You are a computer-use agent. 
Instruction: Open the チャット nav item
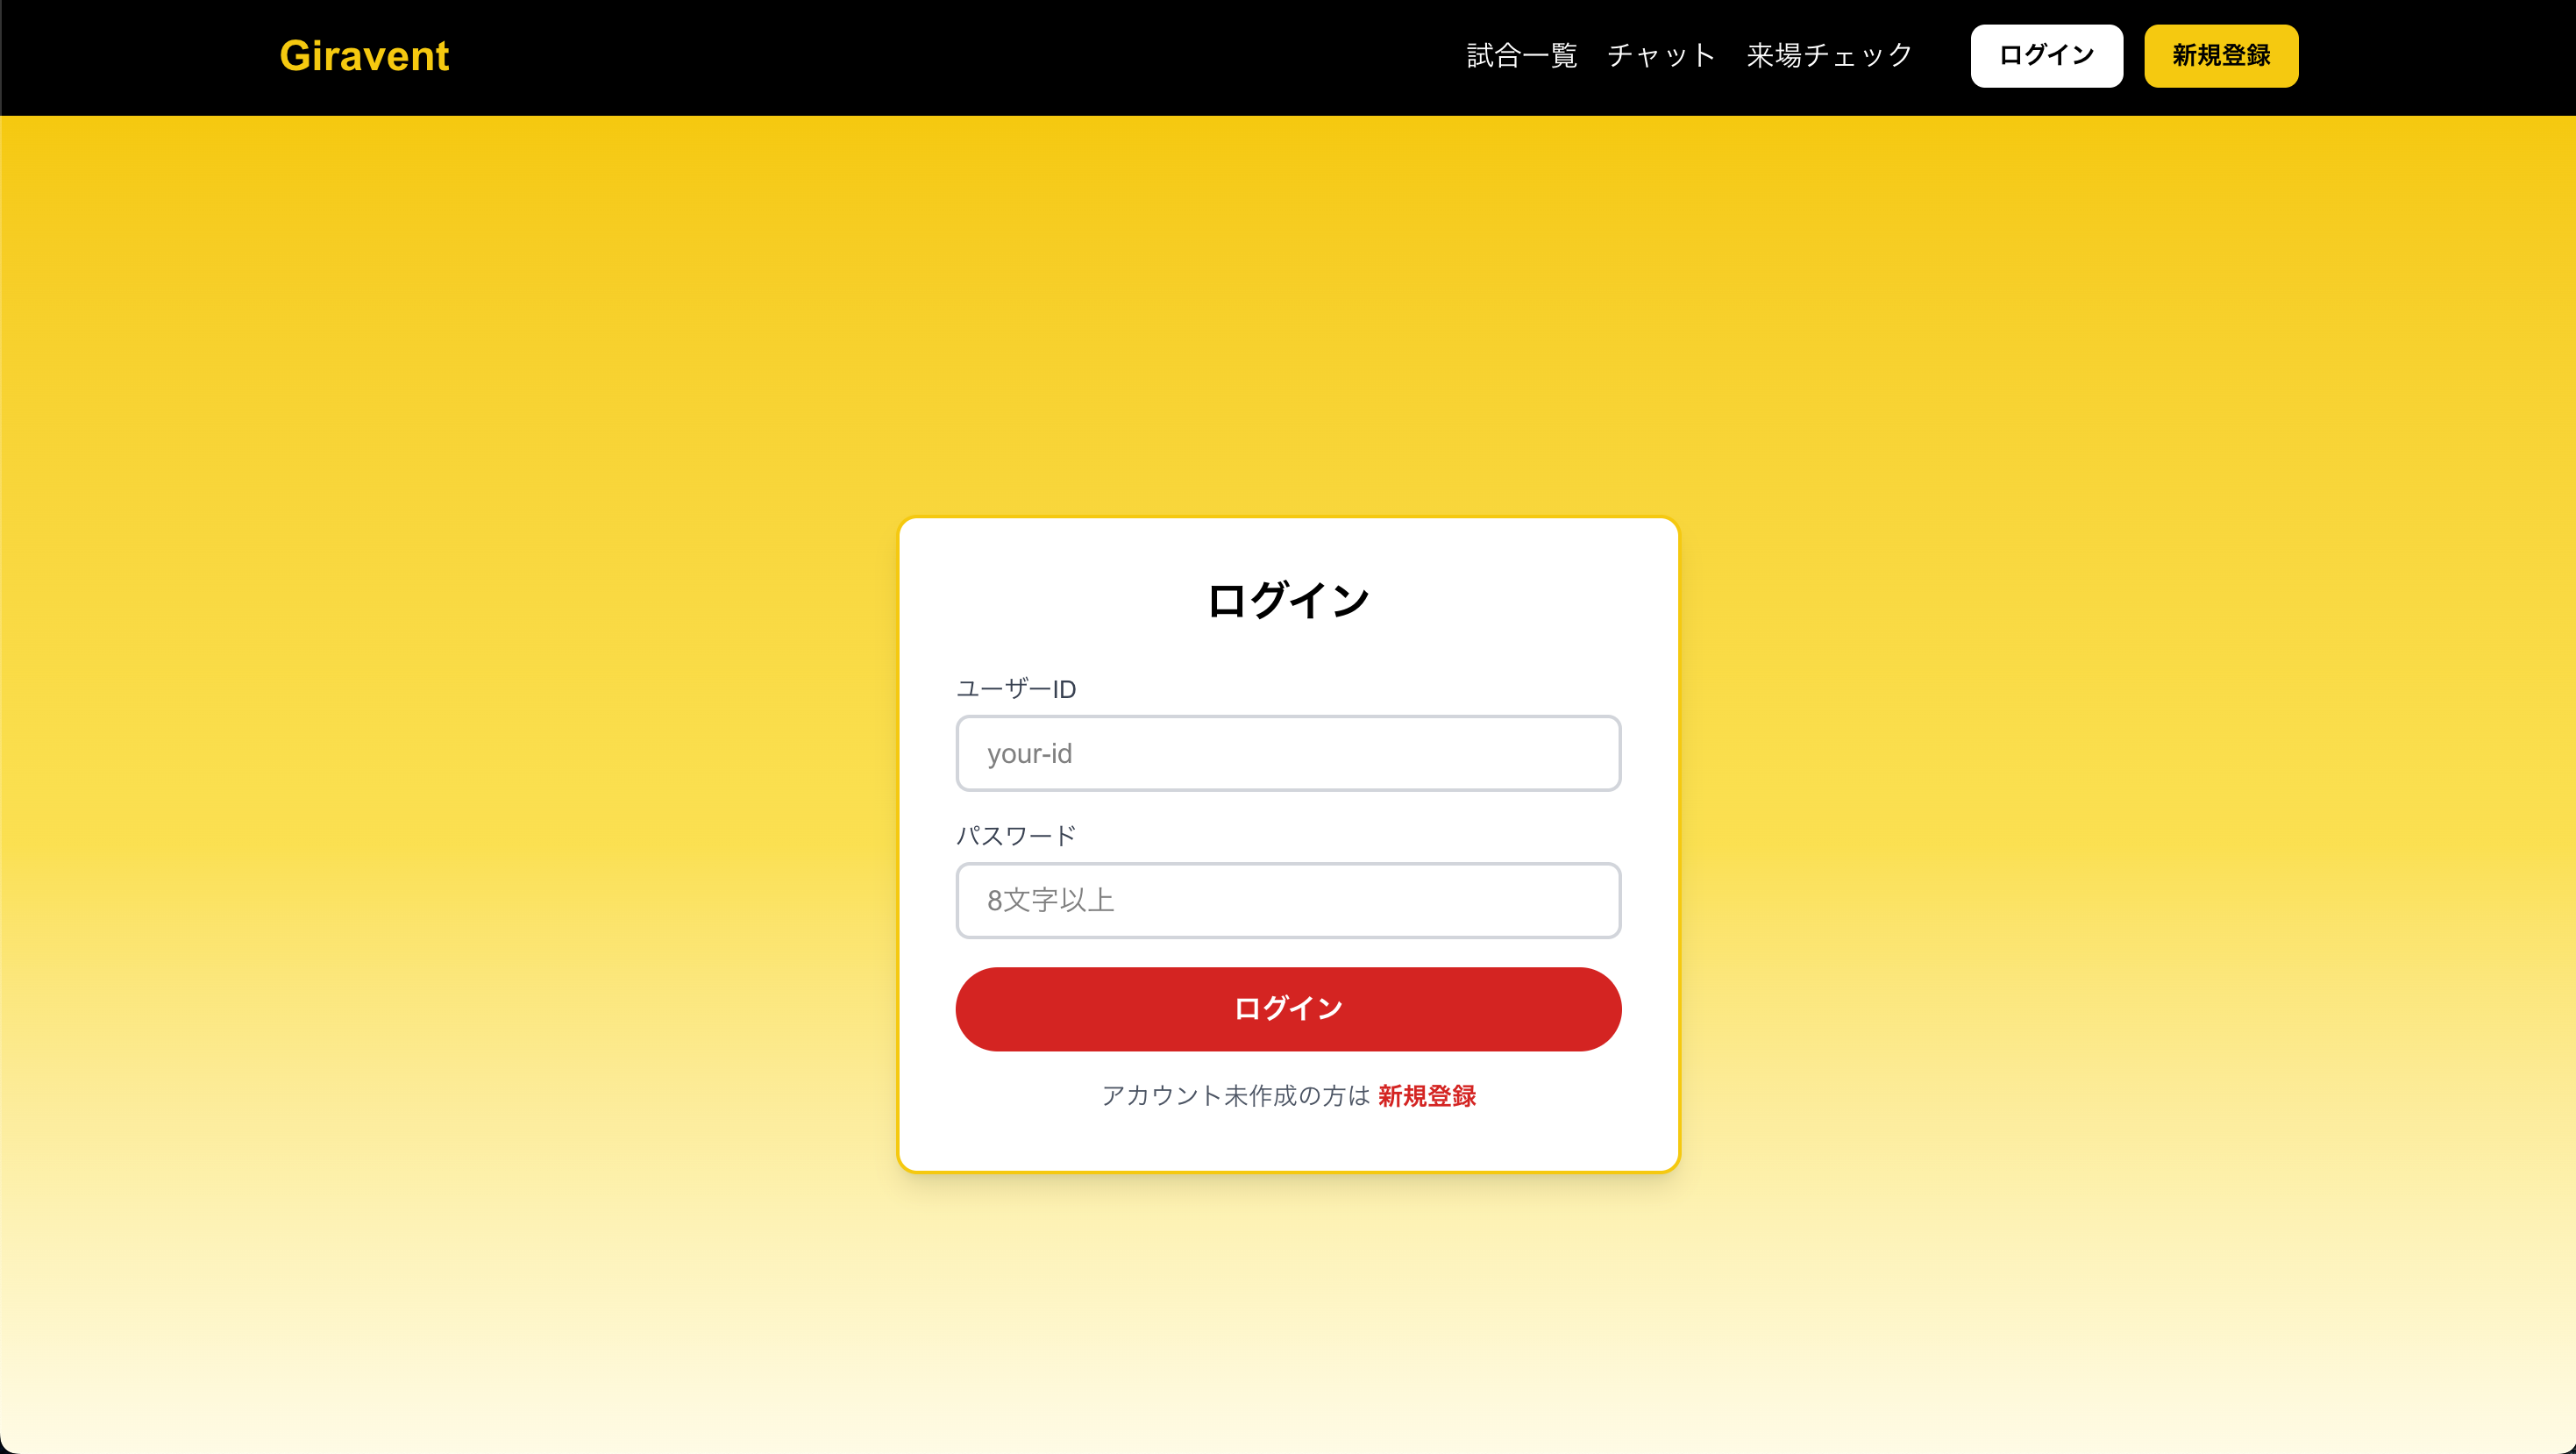point(1661,56)
